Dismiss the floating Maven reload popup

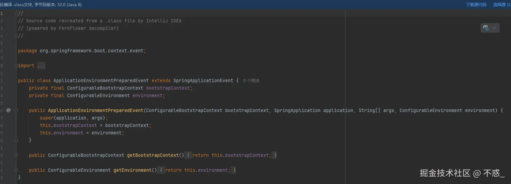point(495,28)
